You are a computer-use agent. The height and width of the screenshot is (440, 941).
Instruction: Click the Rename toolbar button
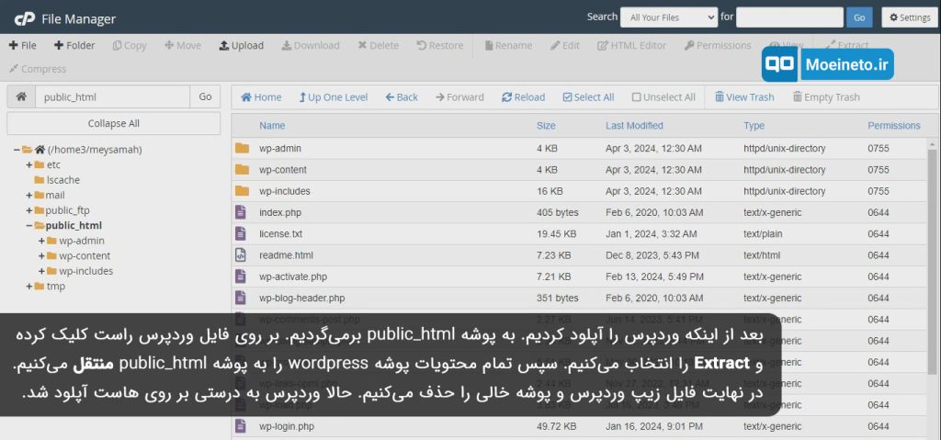click(508, 46)
